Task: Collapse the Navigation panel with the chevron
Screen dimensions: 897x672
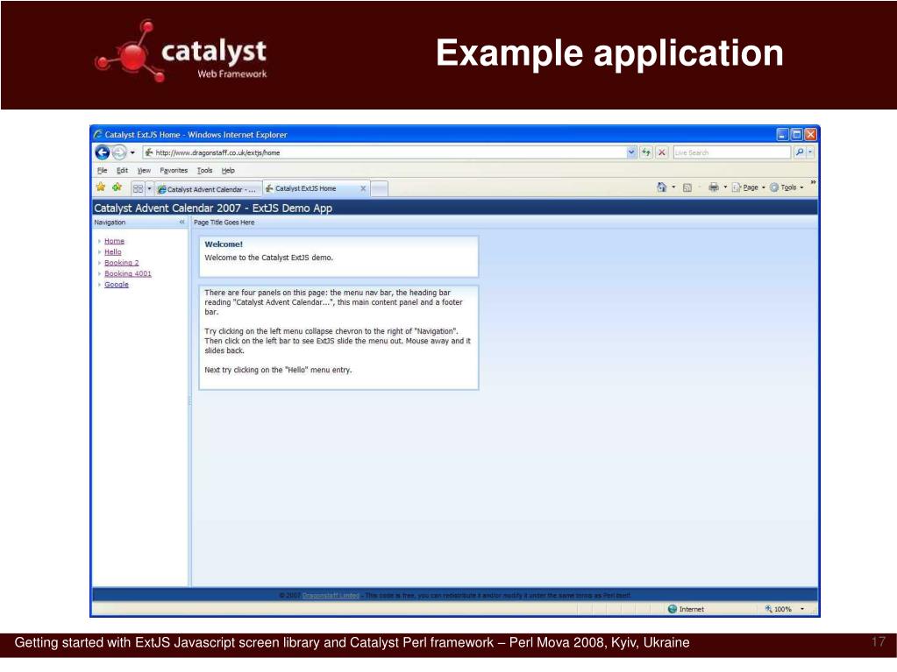Action: tap(179, 223)
